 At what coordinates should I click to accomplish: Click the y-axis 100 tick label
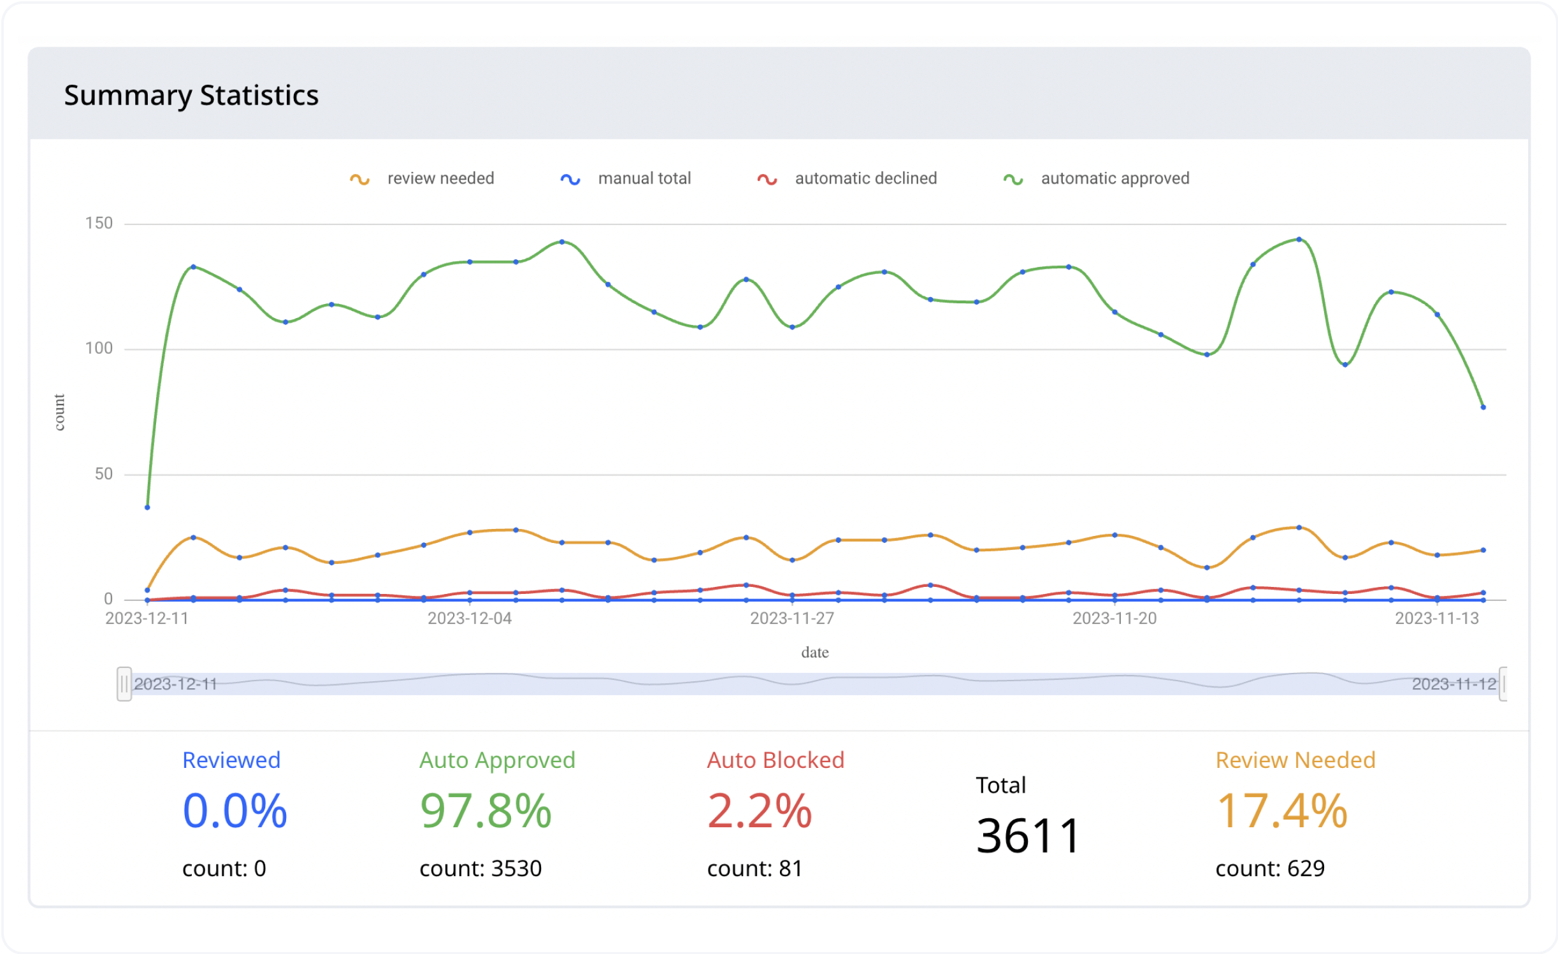99,348
